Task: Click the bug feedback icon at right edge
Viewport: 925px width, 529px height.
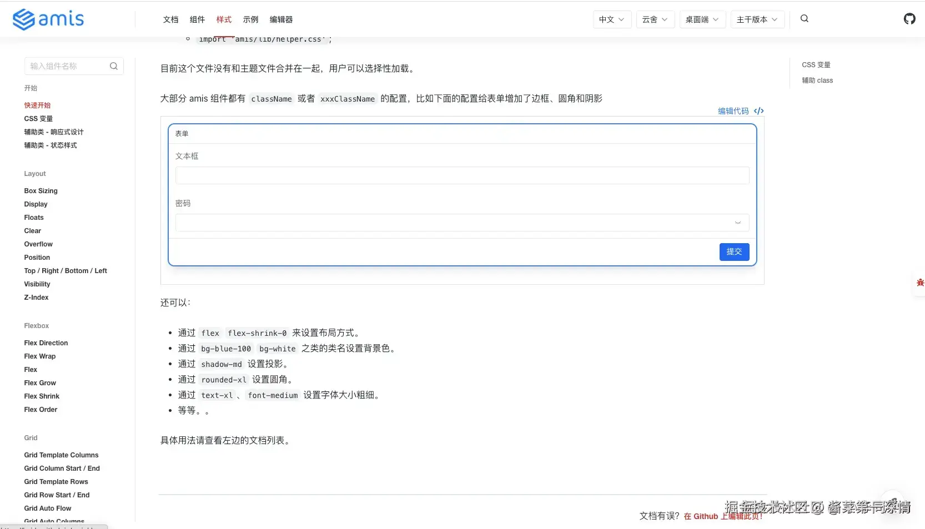Action: 920,283
